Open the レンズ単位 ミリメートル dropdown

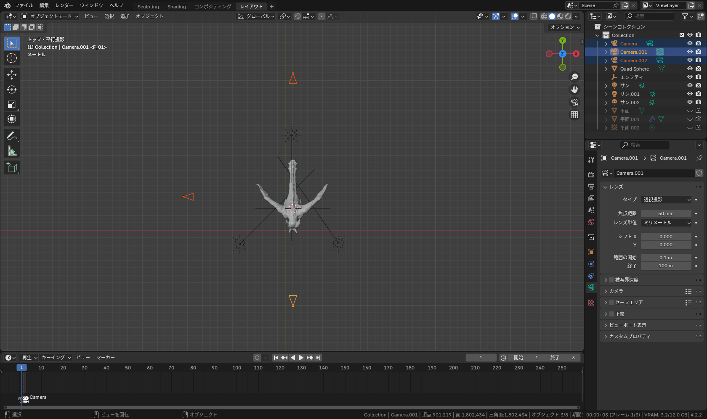666,223
